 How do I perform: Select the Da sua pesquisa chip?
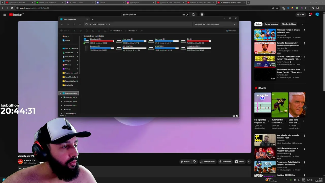tap(271, 24)
